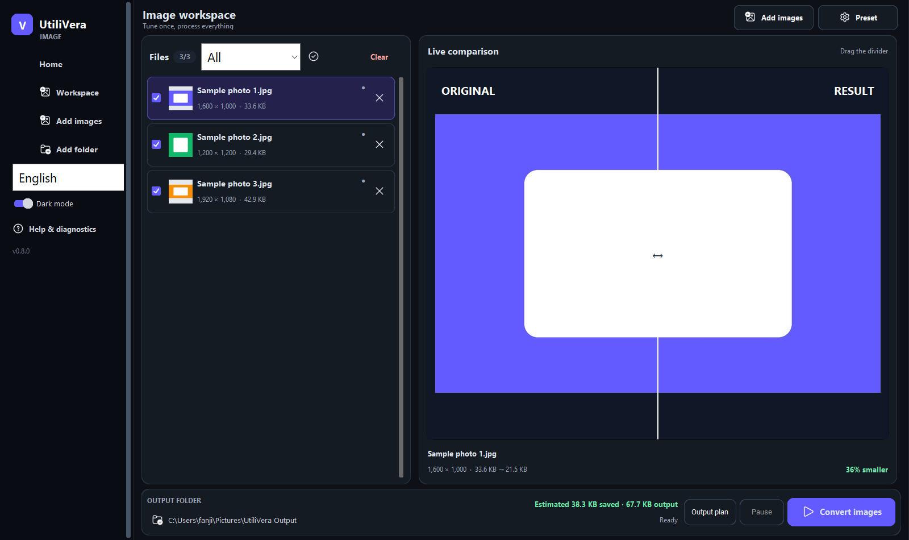Go to Home in the sidebar
The height and width of the screenshot is (540, 909).
tap(51, 64)
